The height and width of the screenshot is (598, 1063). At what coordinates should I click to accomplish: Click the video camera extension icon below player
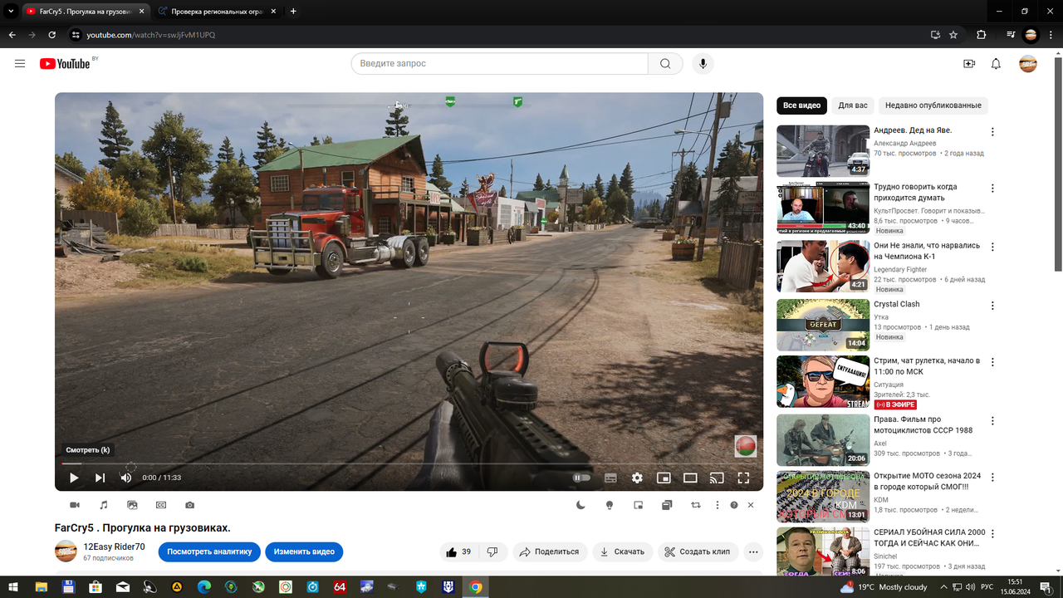tap(75, 505)
